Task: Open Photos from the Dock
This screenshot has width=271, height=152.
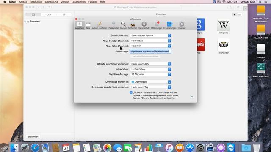Action: click(107, 148)
